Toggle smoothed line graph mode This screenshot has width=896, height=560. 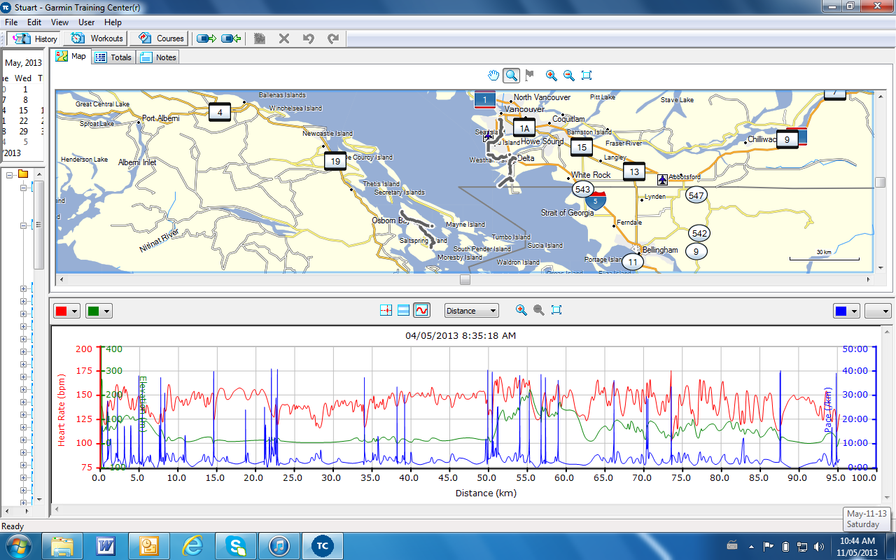tap(421, 310)
